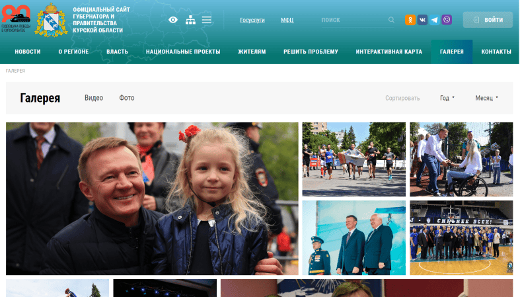Open Telegram social icon
520x297 pixels.
pyautogui.click(x=435, y=20)
